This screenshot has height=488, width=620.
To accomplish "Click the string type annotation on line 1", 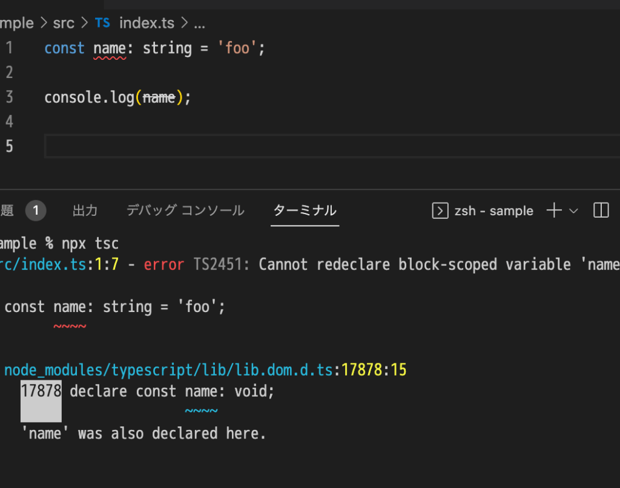I will [x=167, y=49].
